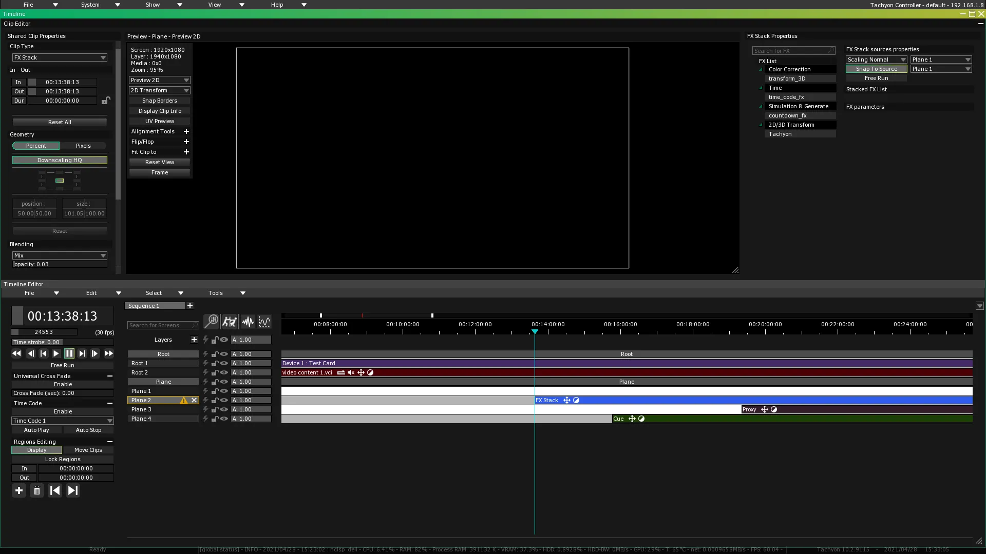The width and height of the screenshot is (986, 554).
Task: Jump to next region marker icon
Action: pos(73,490)
